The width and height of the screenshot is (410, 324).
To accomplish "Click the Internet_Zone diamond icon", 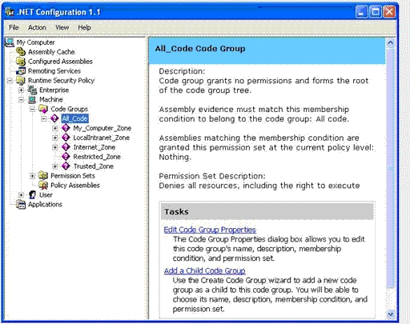I will 66,147.
